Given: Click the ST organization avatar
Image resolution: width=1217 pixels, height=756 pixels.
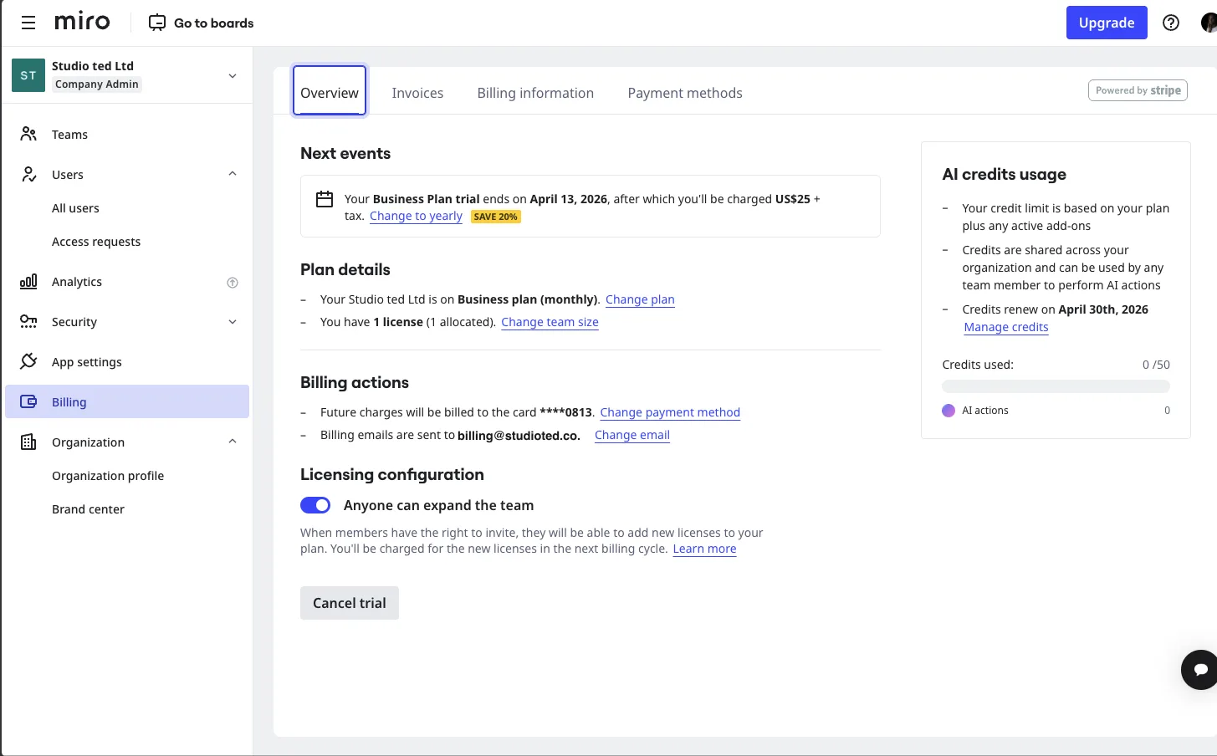Looking at the screenshot, I should pos(28,75).
